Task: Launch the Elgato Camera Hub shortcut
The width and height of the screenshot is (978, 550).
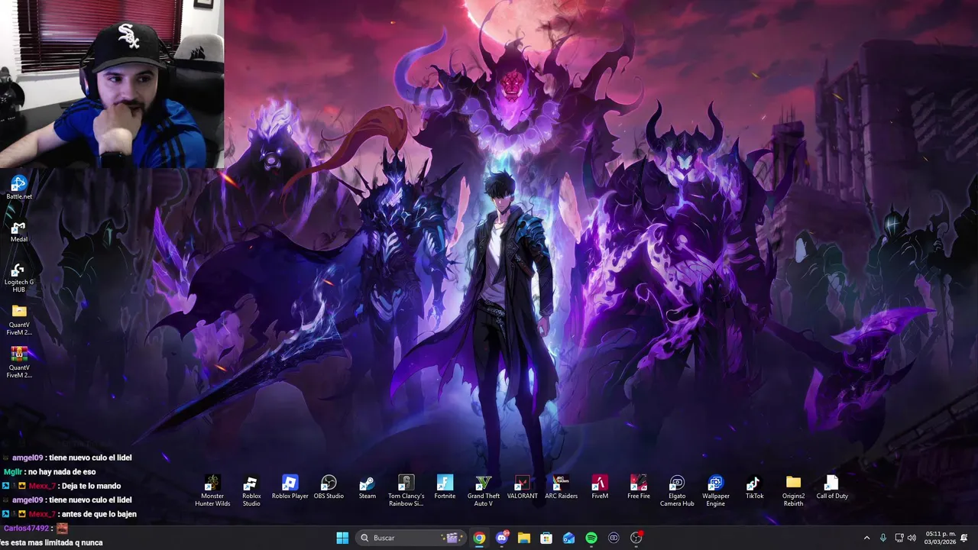Action: click(677, 490)
